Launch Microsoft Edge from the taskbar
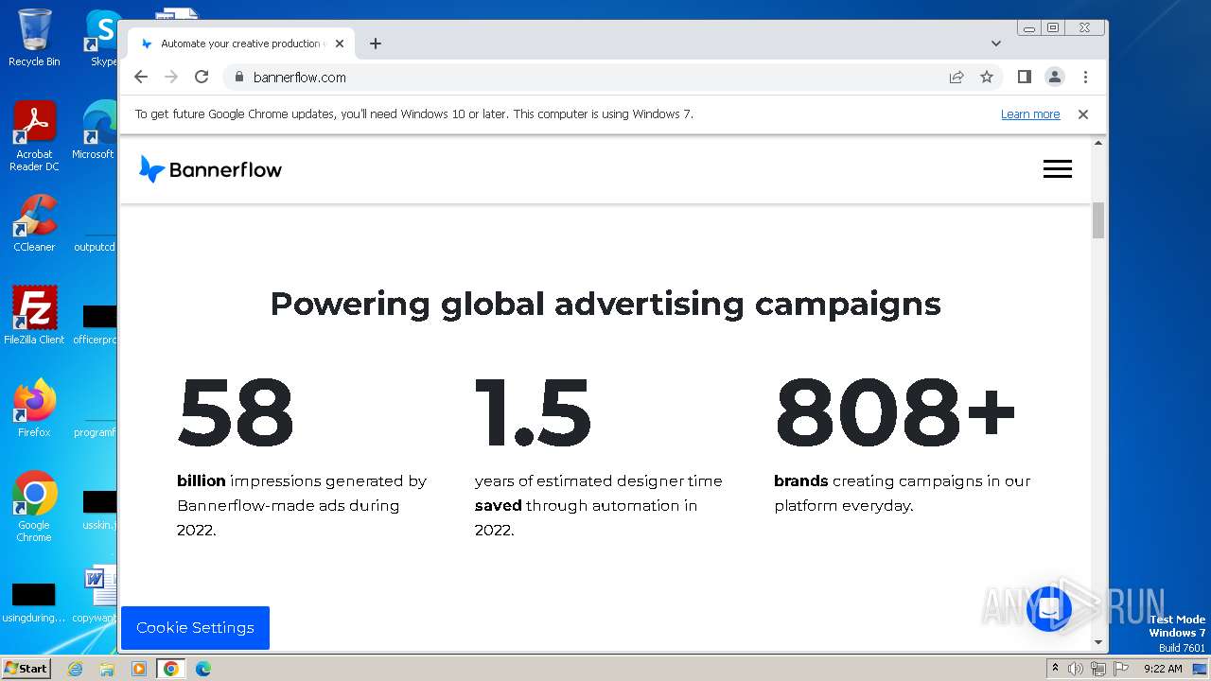1211x681 pixels. coord(202,669)
